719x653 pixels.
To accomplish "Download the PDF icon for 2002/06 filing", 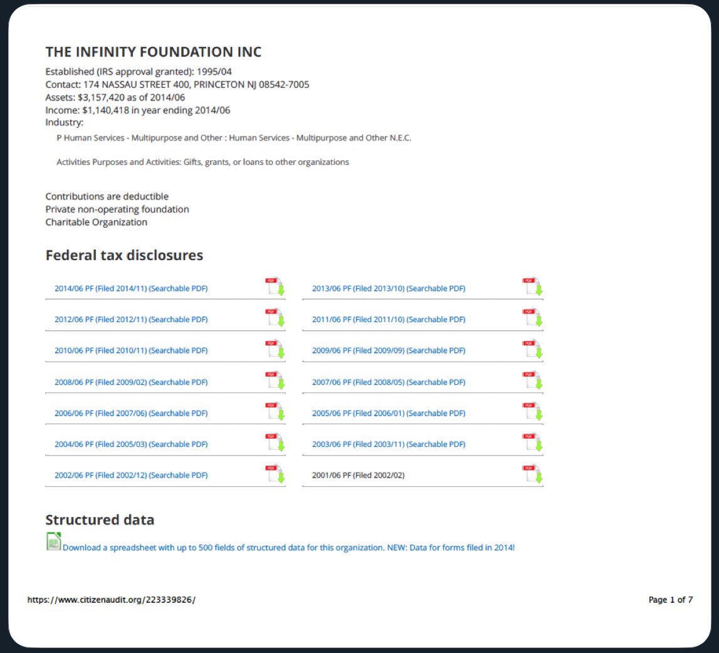I will [x=275, y=474].
